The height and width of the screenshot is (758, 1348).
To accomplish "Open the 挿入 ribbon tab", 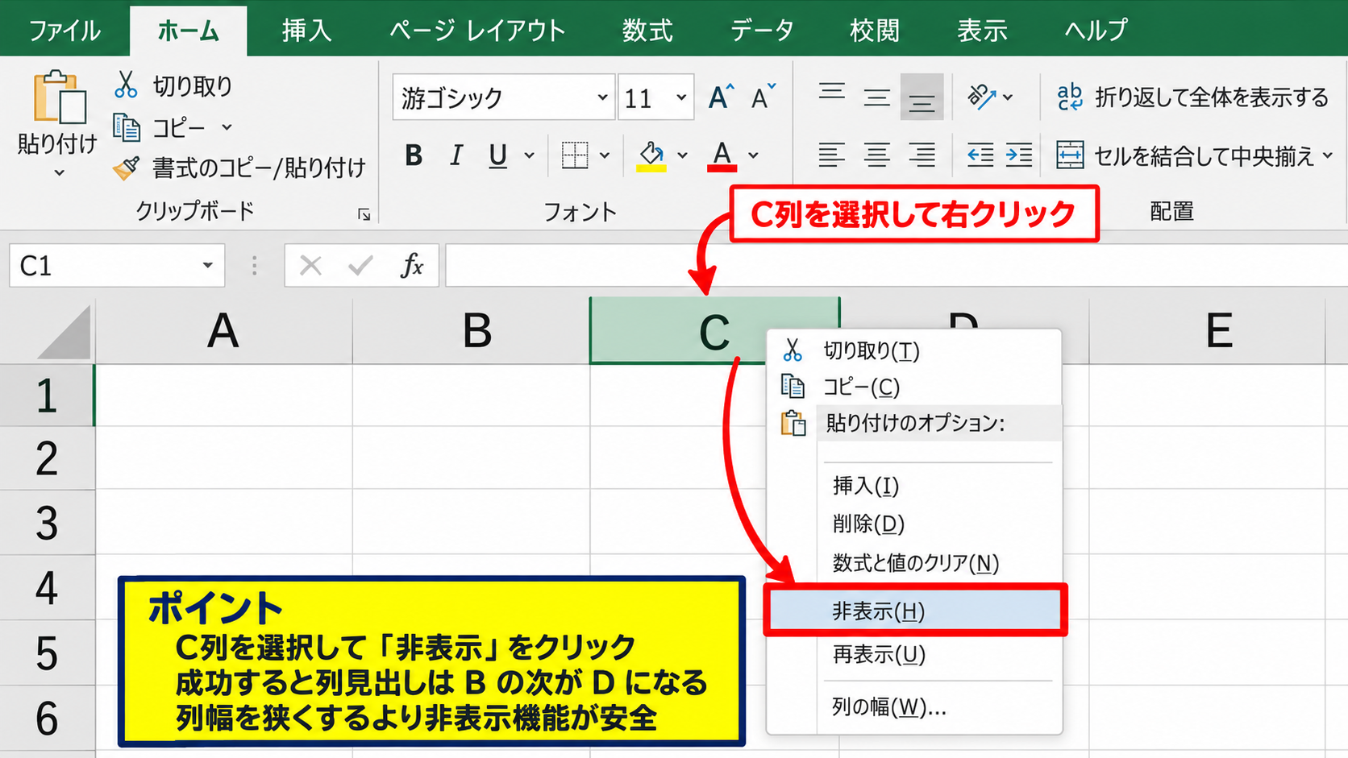I will point(306,30).
